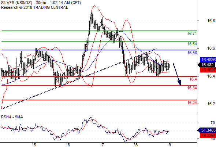Viewport: 216px width, 147px height.
Task: Click date marker 9 on time axis
Action: pyautogui.click(x=170, y=145)
